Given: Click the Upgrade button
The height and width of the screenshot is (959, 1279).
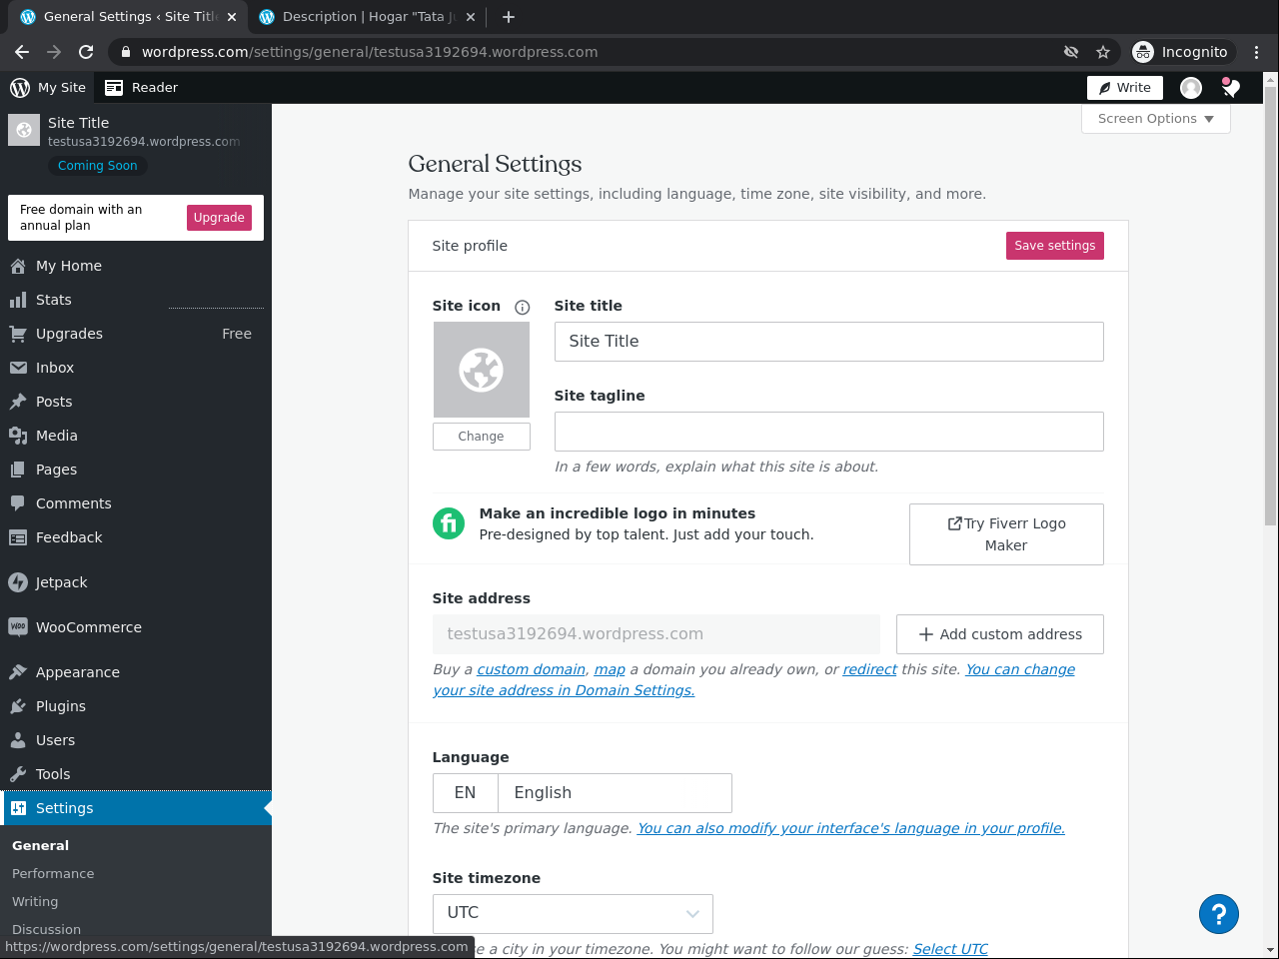Looking at the screenshot, I should click(219, 218).
